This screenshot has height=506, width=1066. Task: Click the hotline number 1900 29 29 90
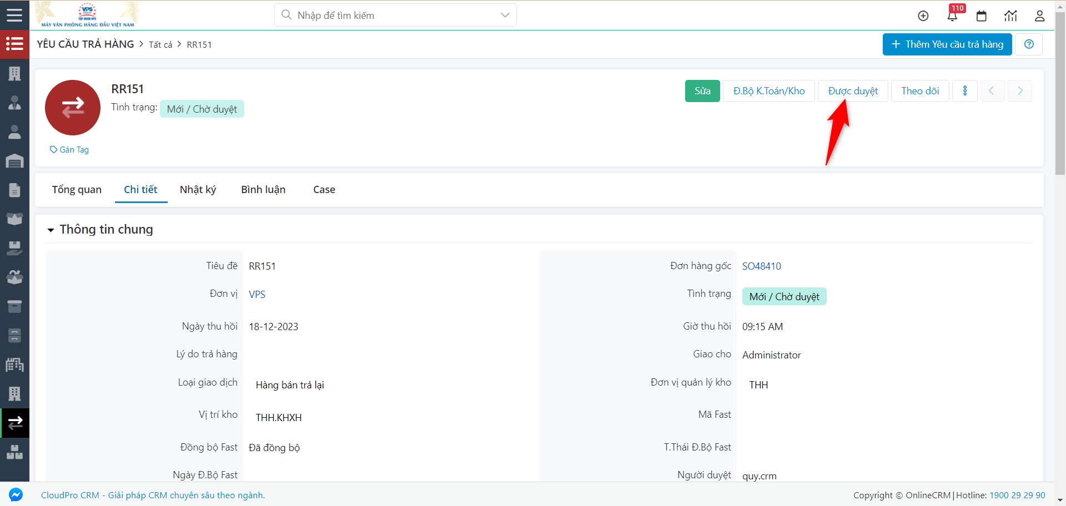pos(1017,495)
